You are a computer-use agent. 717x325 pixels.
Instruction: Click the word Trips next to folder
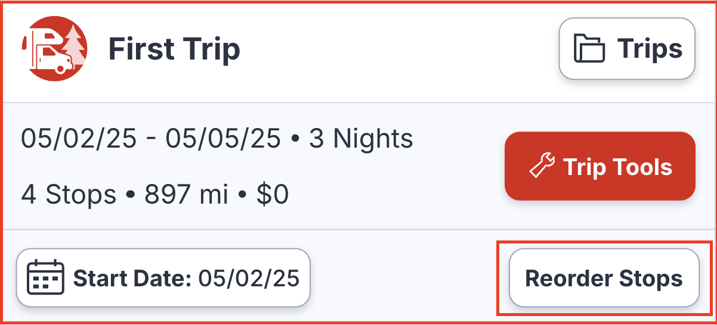click(650, 49)
